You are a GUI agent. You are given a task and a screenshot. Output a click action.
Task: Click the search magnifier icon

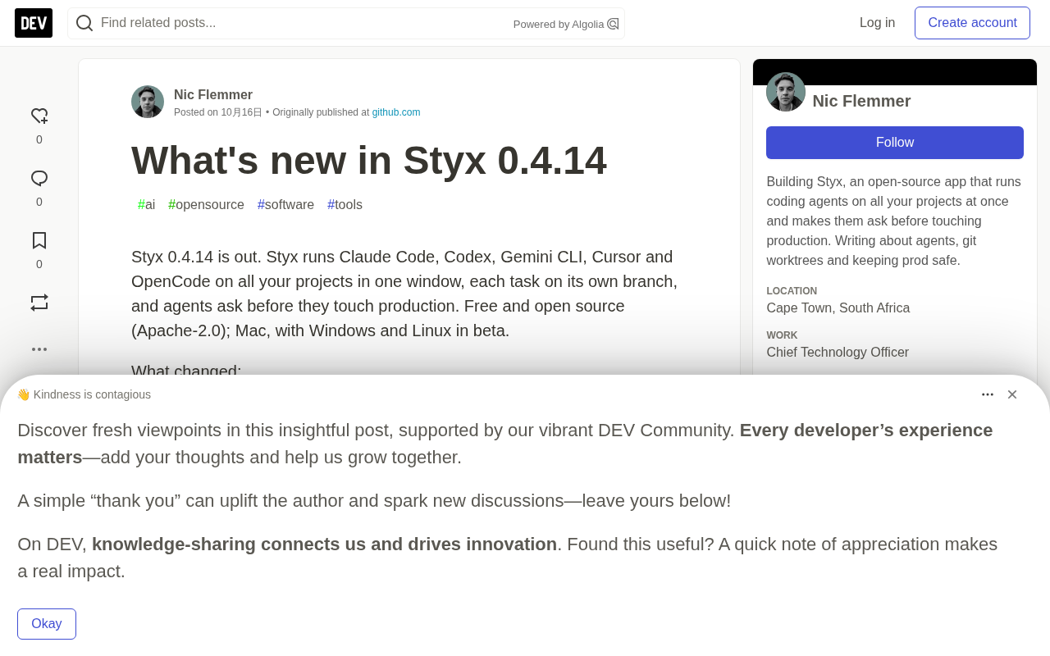click(x=84, y=23)
